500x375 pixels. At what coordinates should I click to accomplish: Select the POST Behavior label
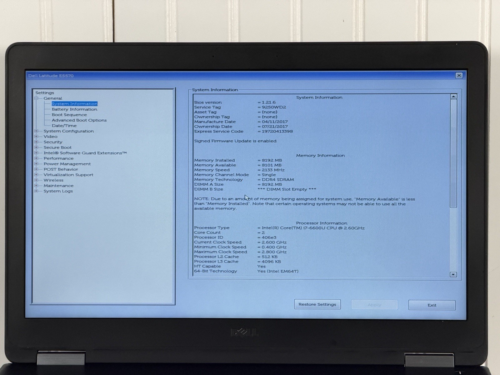click(x=61, y=169)
